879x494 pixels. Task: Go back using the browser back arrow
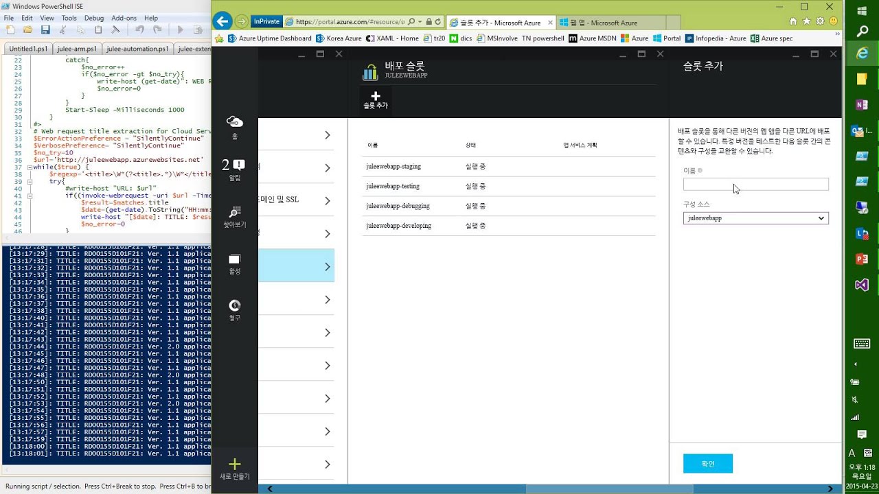point(222,21)
